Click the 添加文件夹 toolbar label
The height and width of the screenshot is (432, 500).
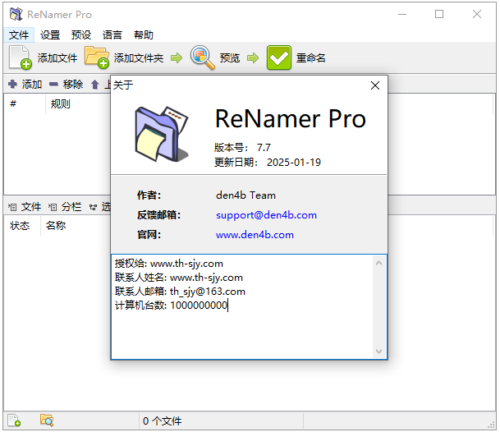pyautogui.click(x=139, y=58)
